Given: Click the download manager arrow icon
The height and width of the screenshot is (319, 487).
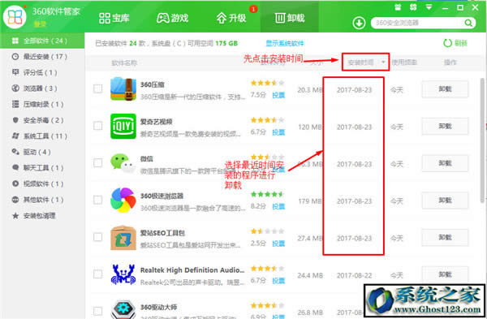Looking at the screenshot, I should pos(359,23).
